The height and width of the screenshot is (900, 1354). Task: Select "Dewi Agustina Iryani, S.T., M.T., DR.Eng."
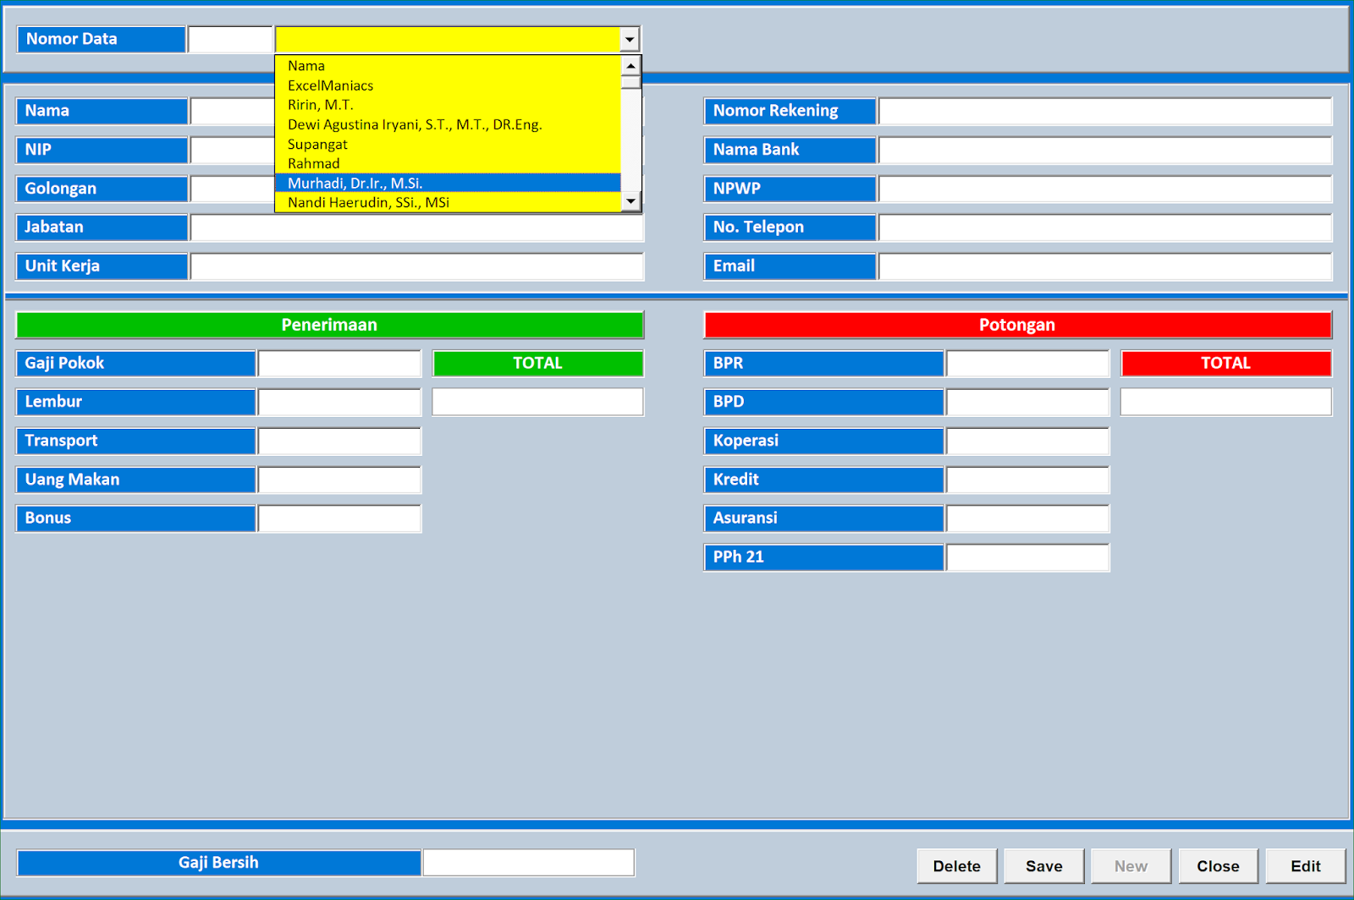click(415, 123)
